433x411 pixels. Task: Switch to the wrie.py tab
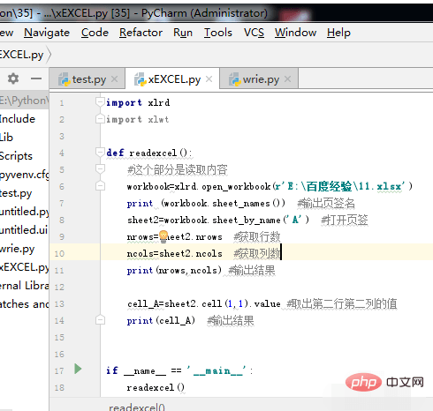(x=261, y=79)
